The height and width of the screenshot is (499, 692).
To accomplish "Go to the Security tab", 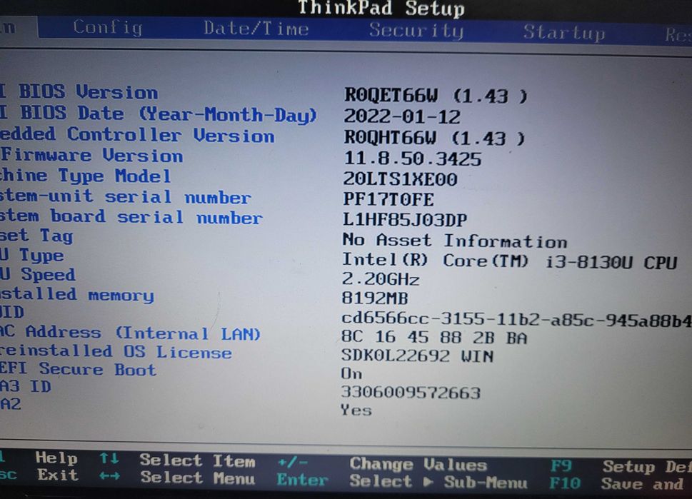I will coord(416,31).
